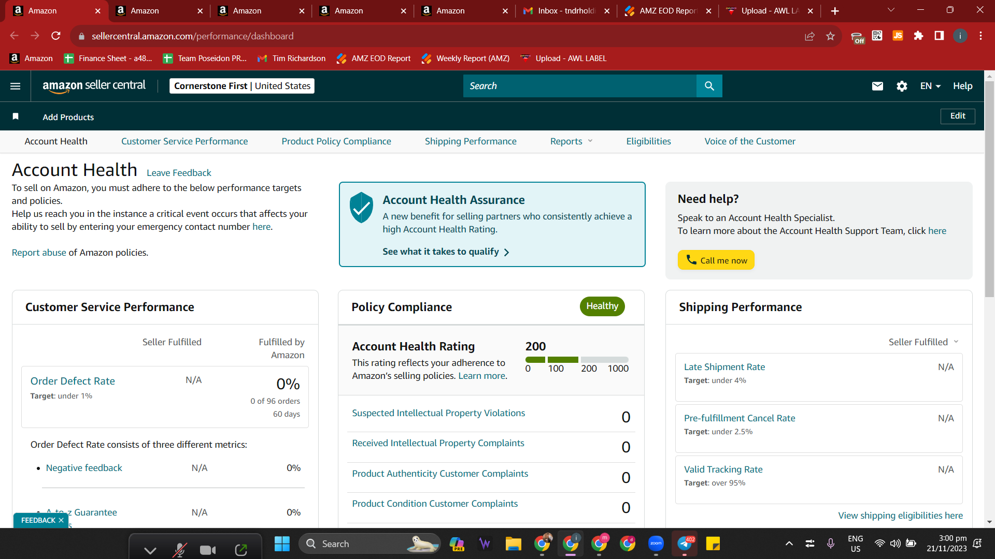Click the Report abuse link
Viewport: 995px width, 559px height.
39,253
